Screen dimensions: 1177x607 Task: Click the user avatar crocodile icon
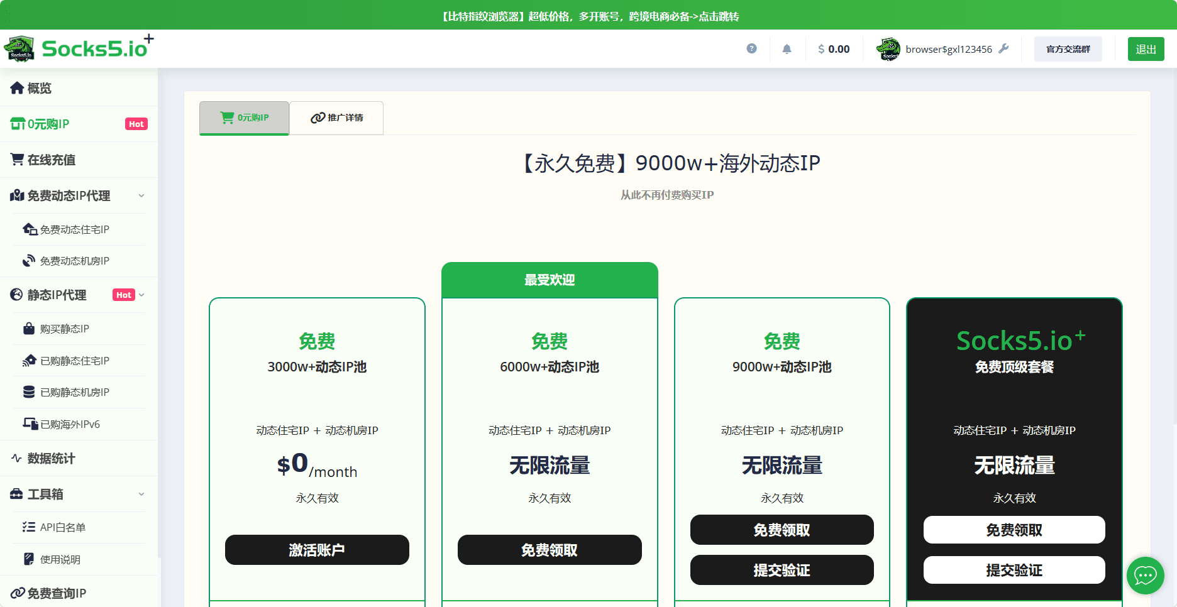888,49
